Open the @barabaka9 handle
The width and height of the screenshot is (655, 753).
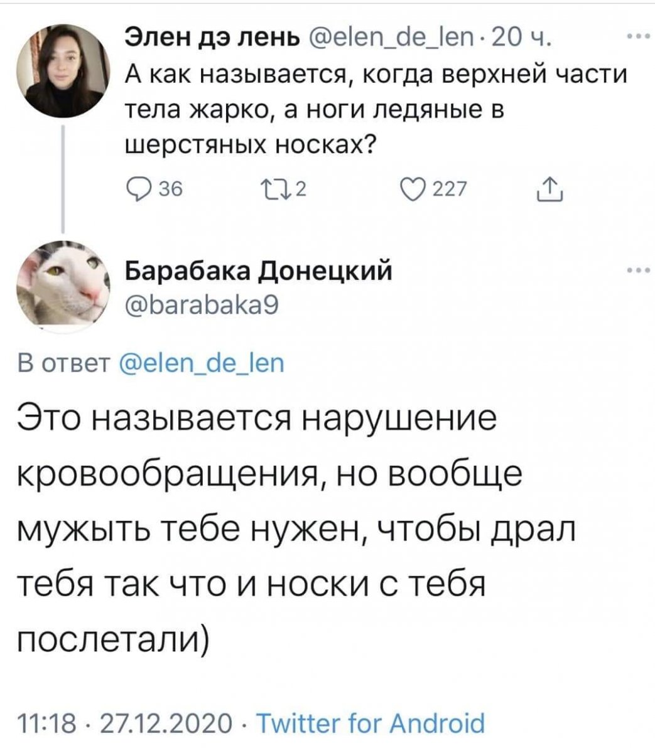198,305
